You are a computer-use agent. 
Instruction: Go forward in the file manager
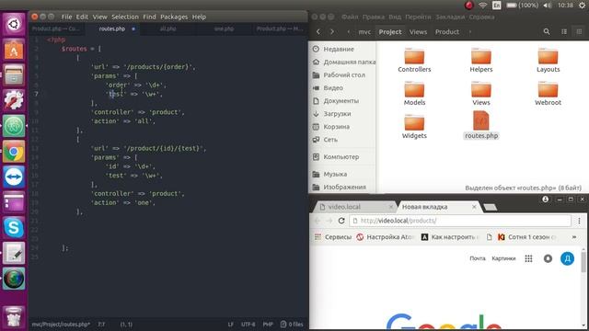click(x=332, y=32)
